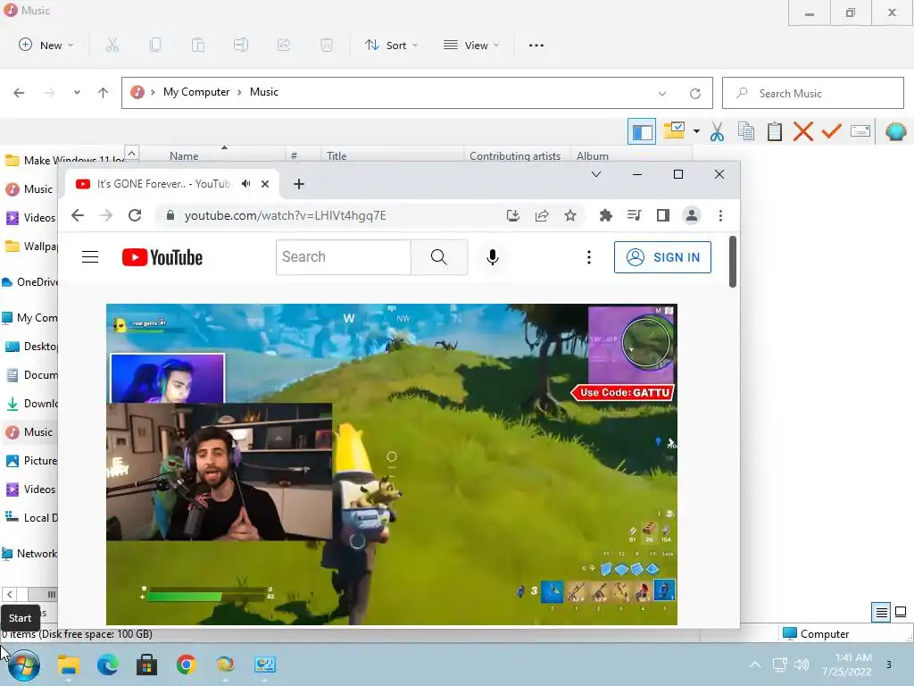Click the classic toolbar Copy documents icon
914x686 pixels.
[x=746, y=131]
